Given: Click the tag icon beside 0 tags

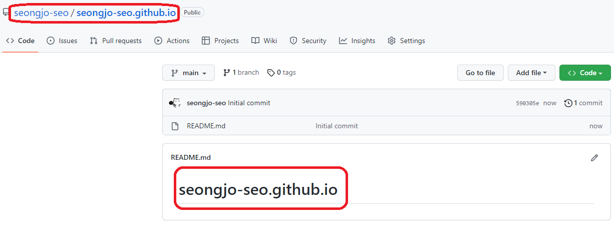Looking at the screenshot, I should point(271,73).
